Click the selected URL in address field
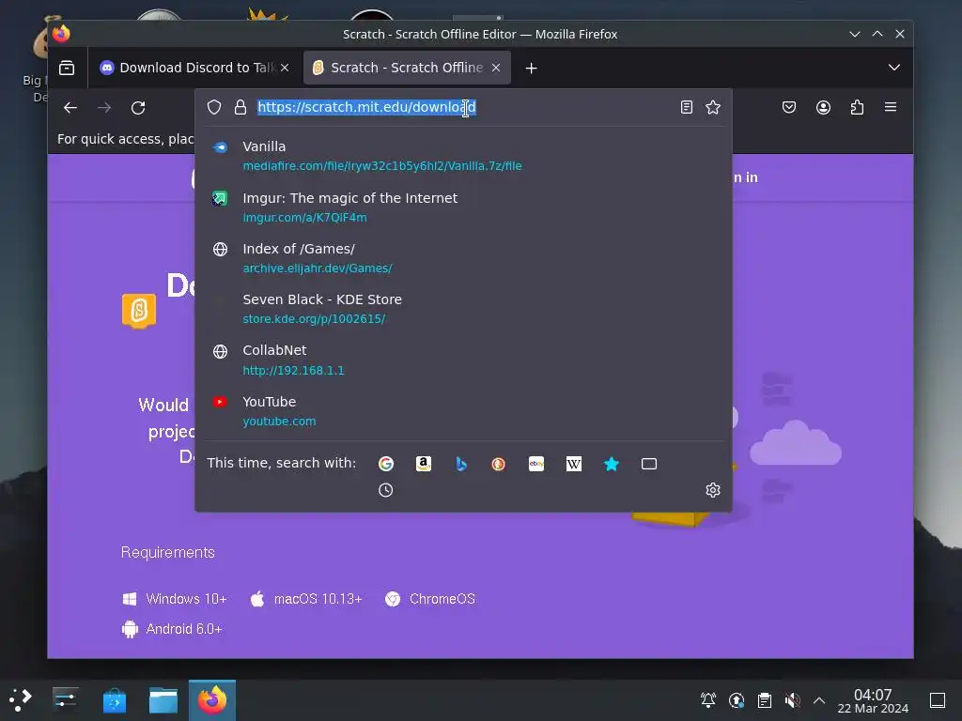This screenshot has width=962, height=721. 367,107
